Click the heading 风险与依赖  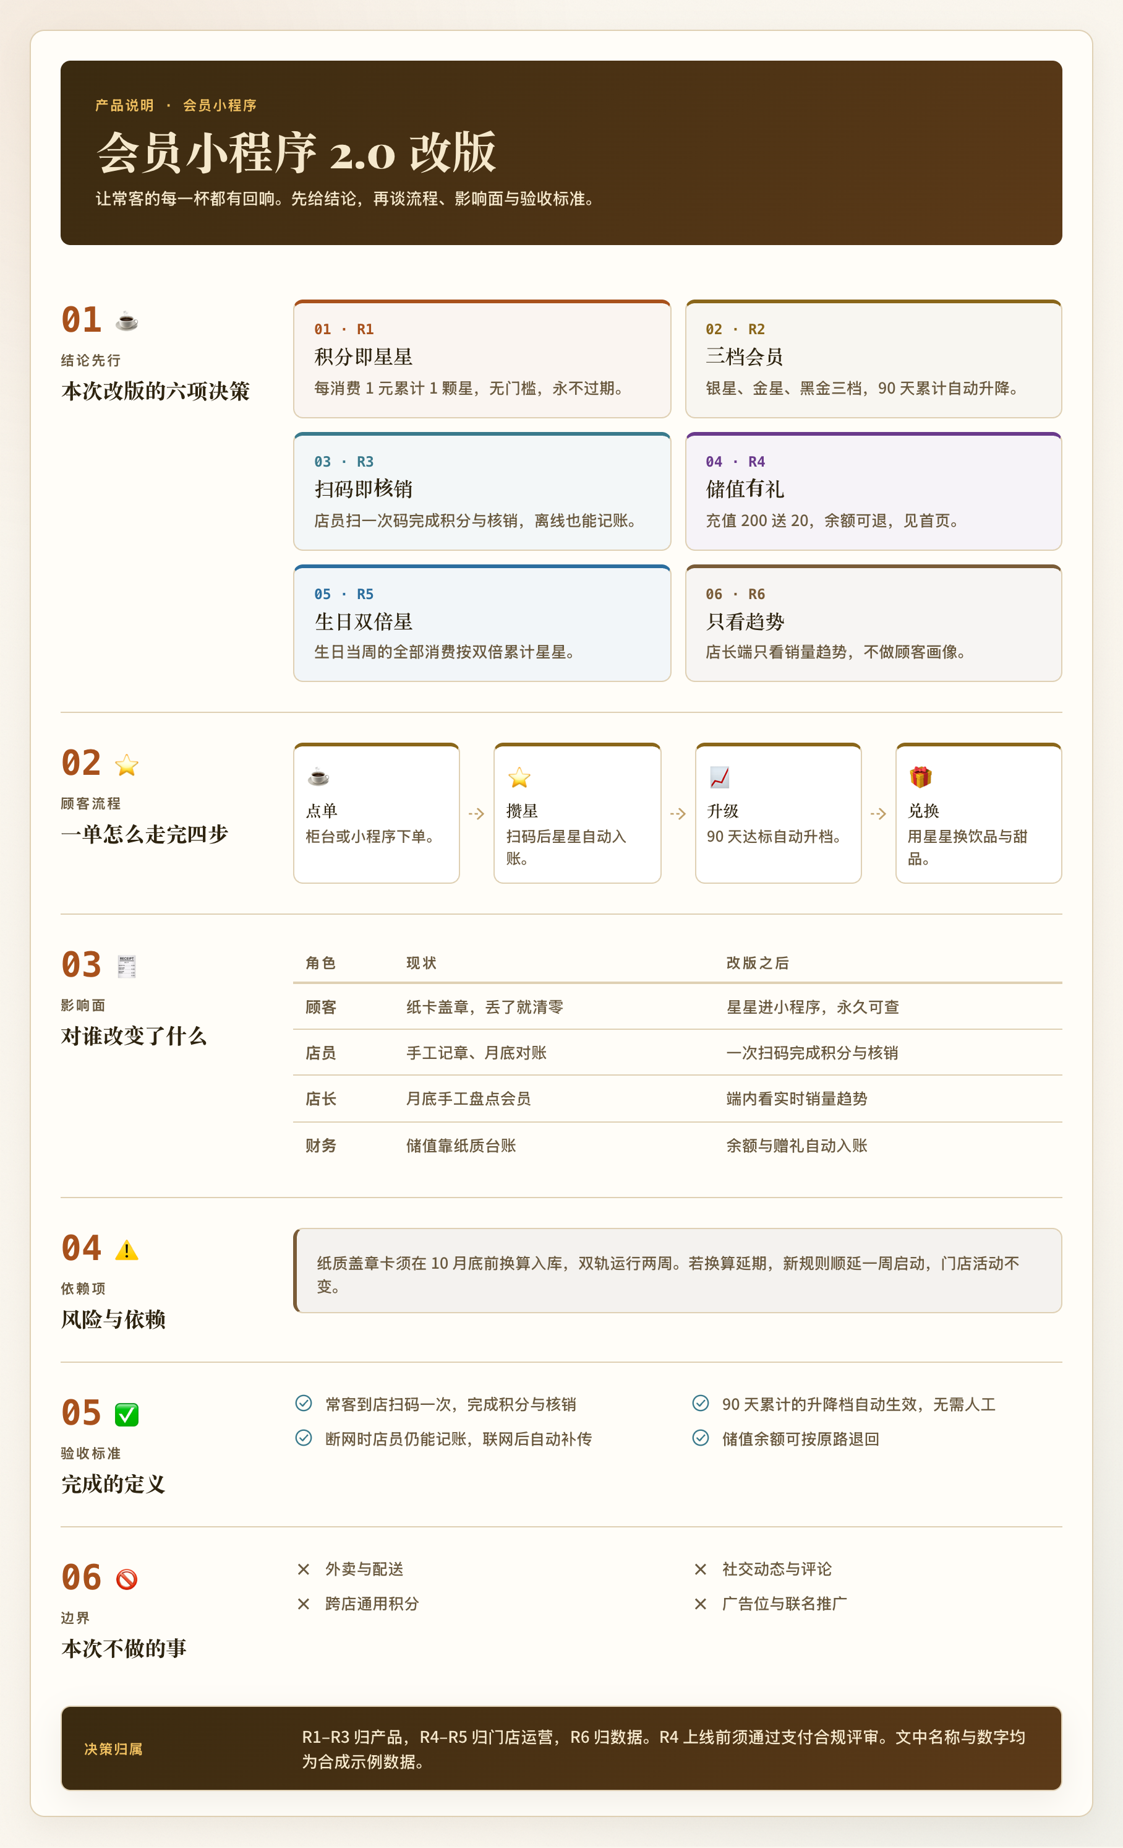pyautogui.click(x=113, y=1319)
